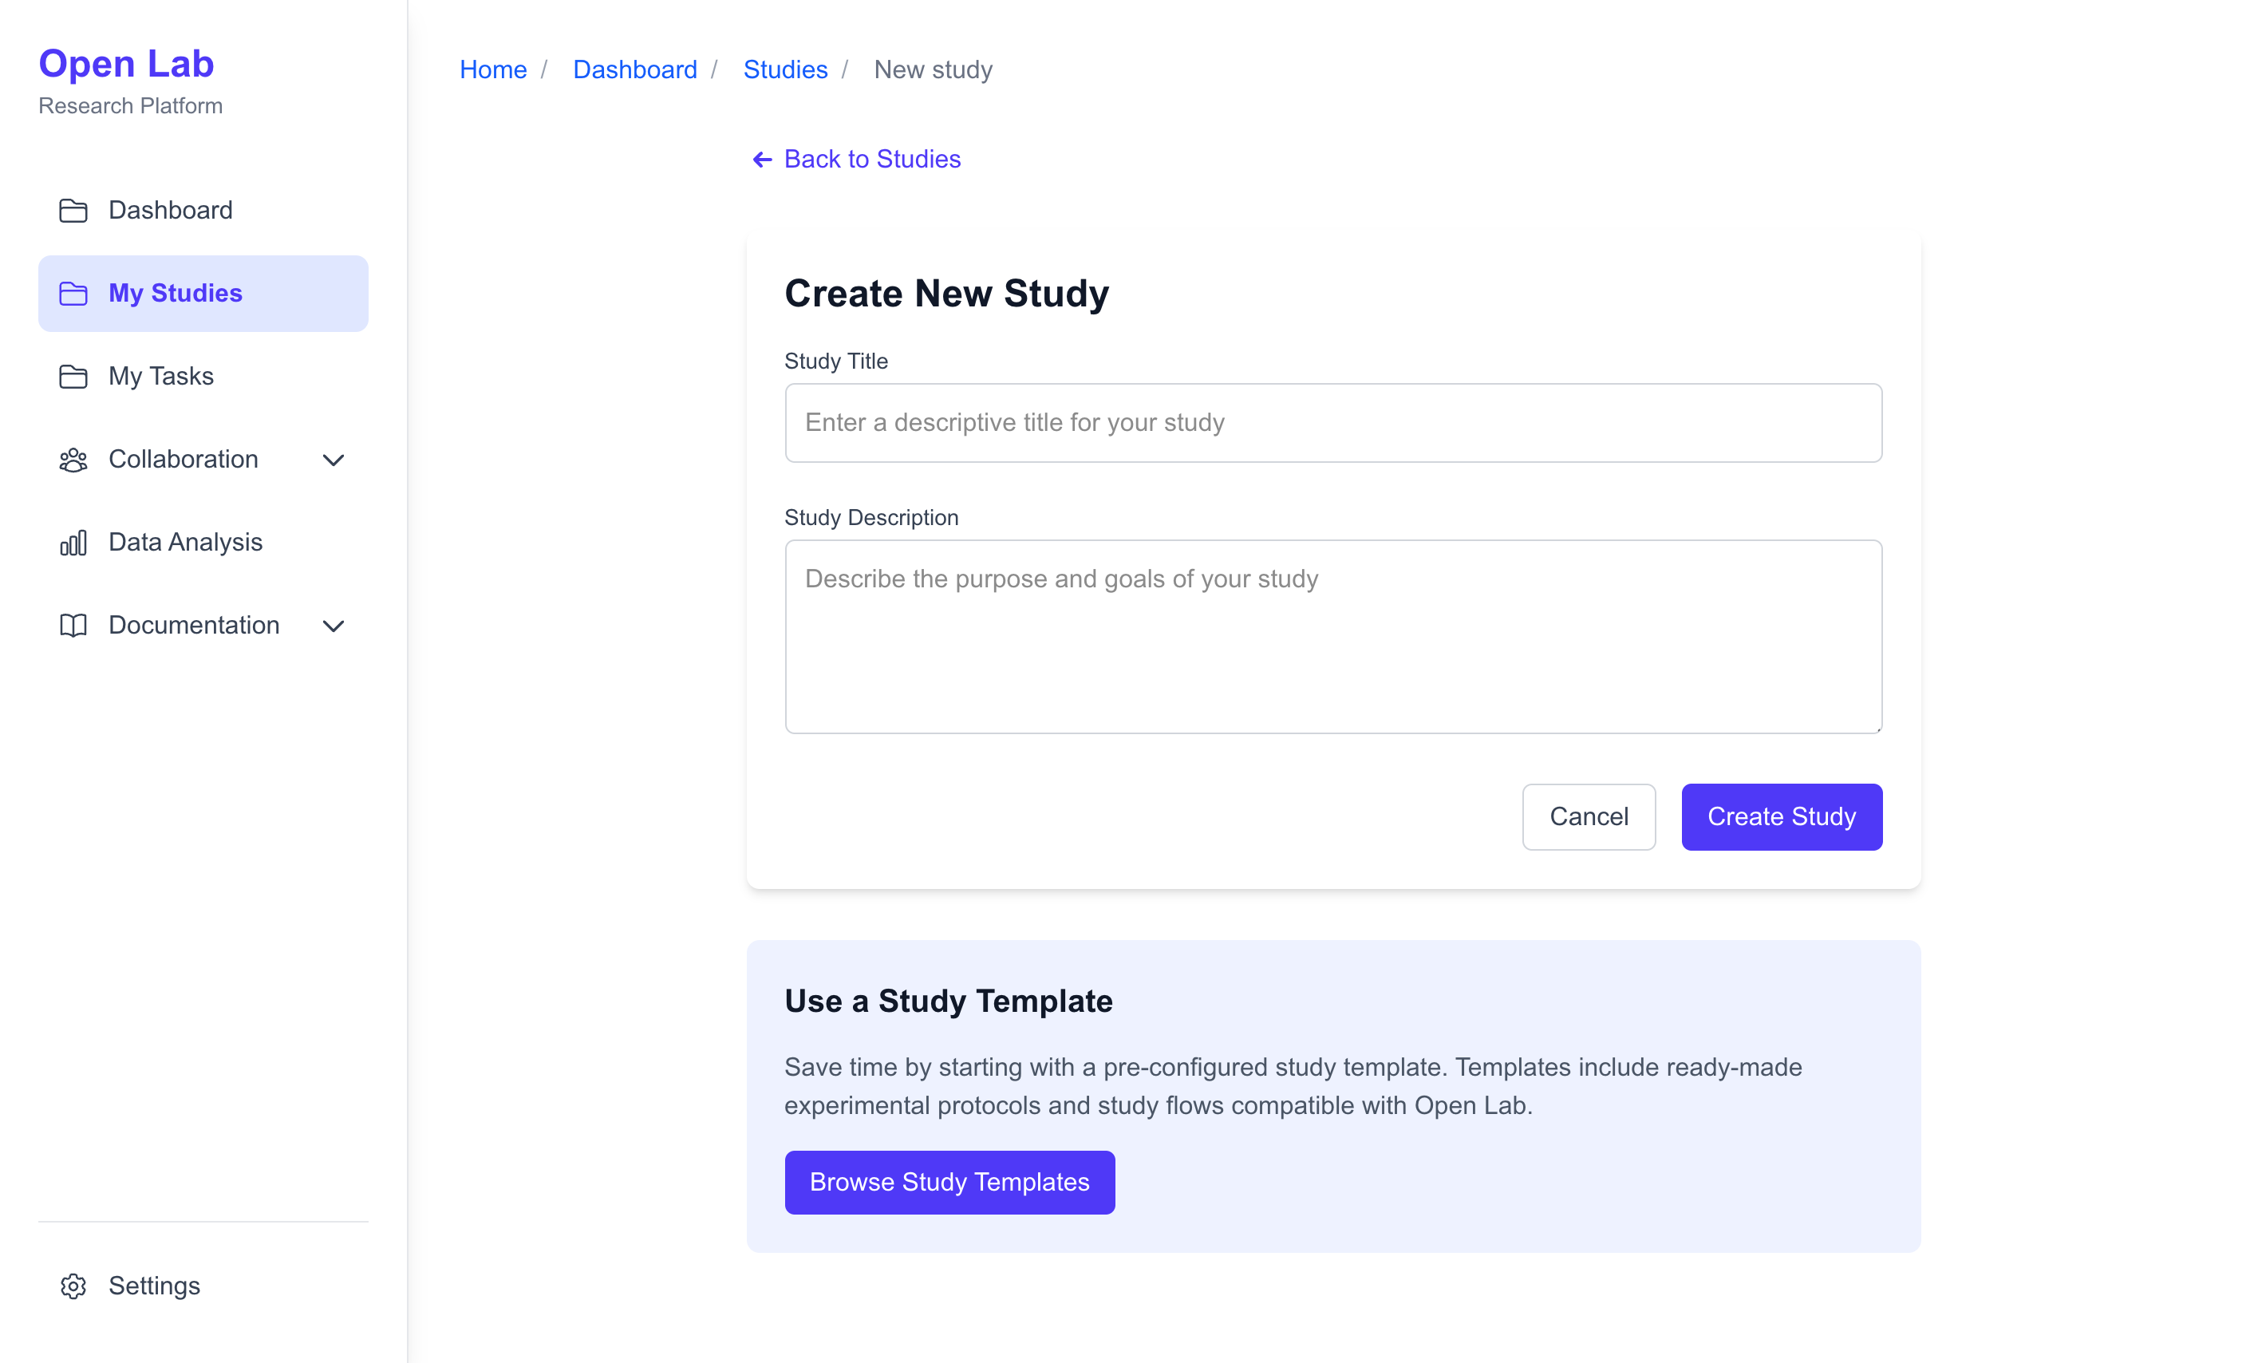Click the Dashboard breadcrumb link
Image resolution: width=2258 pixels, height=1363 pixels.
[634, 69]
